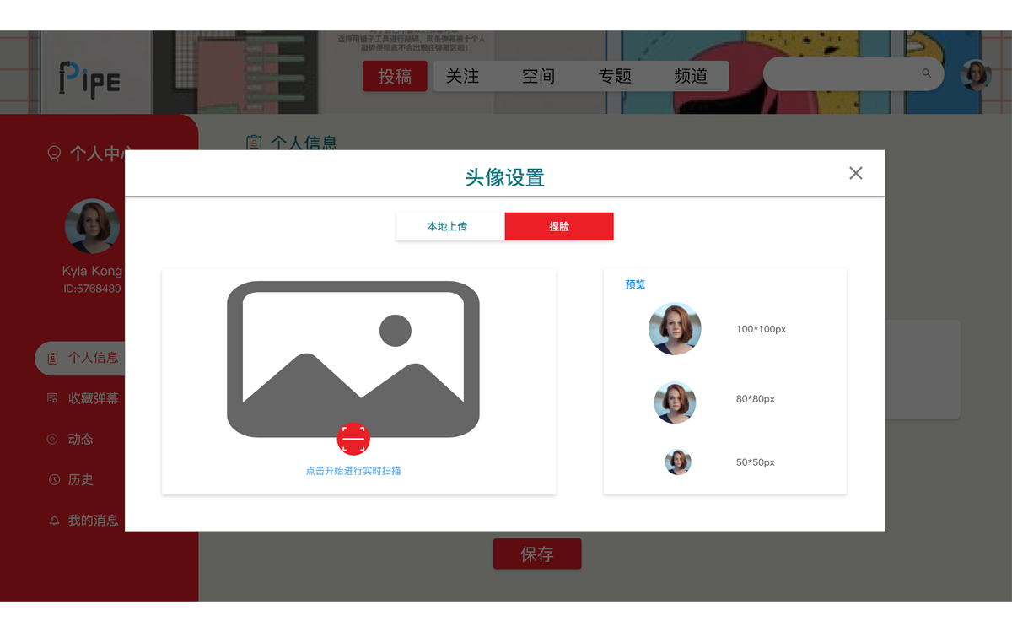1012x632 pixels.
Task: Open the 专题 menu item
Action: (615, 76)
